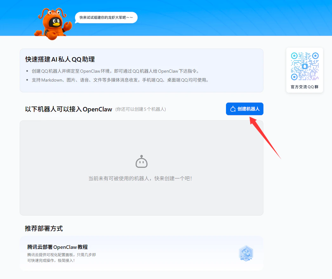Click bullet about 创建QQ机器人并绑定至OpenClaw环境
This screenshot has height=279, width=332.
(116, 71)
